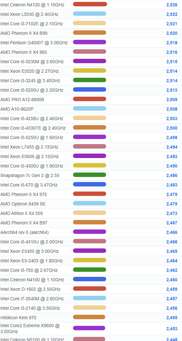Click Intel Core i3-2140 @ 3.50GHz name
Screen dimensions: 182x341
(30, 308)
